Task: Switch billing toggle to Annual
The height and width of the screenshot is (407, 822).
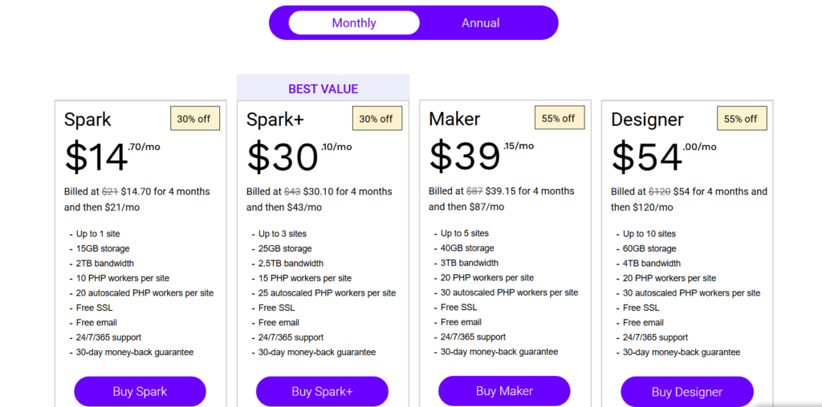Action: (x=480, y=23)
